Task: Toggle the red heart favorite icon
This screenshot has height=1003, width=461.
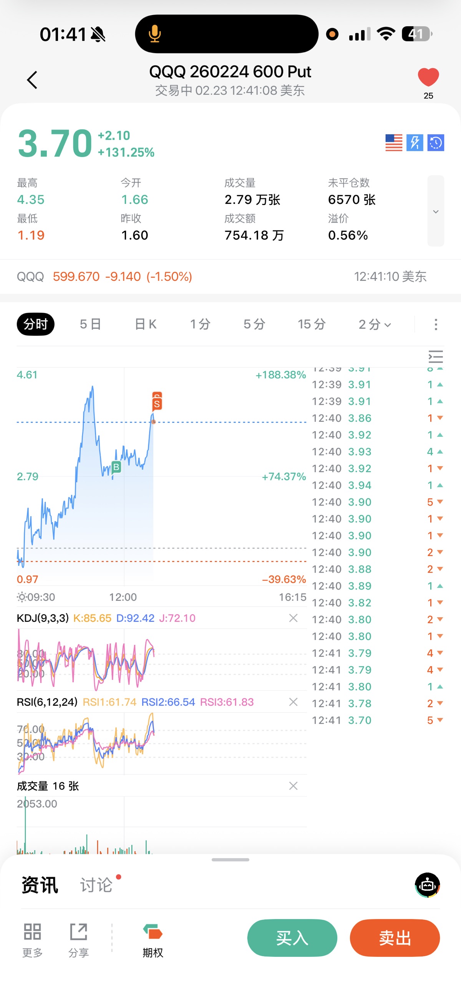Action: point(428,77)
